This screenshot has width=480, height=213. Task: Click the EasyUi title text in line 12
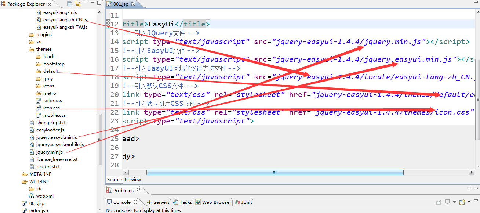(x=161, y=24)
